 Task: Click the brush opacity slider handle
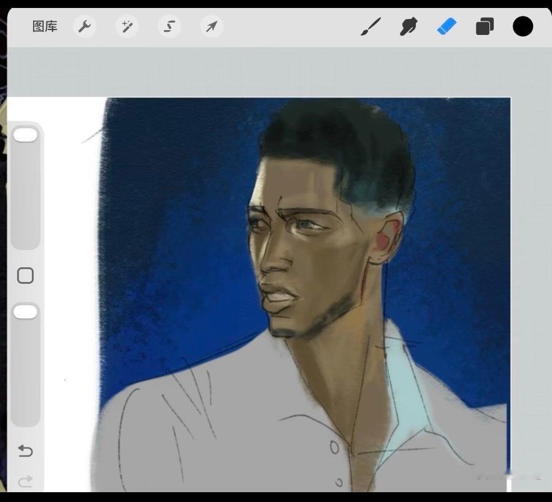[x=25, y=312]
